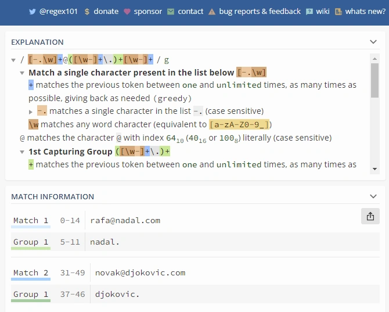389x312 pixels.
Task: Collapse the root regex tree node
Action: [x=14, y=60]
